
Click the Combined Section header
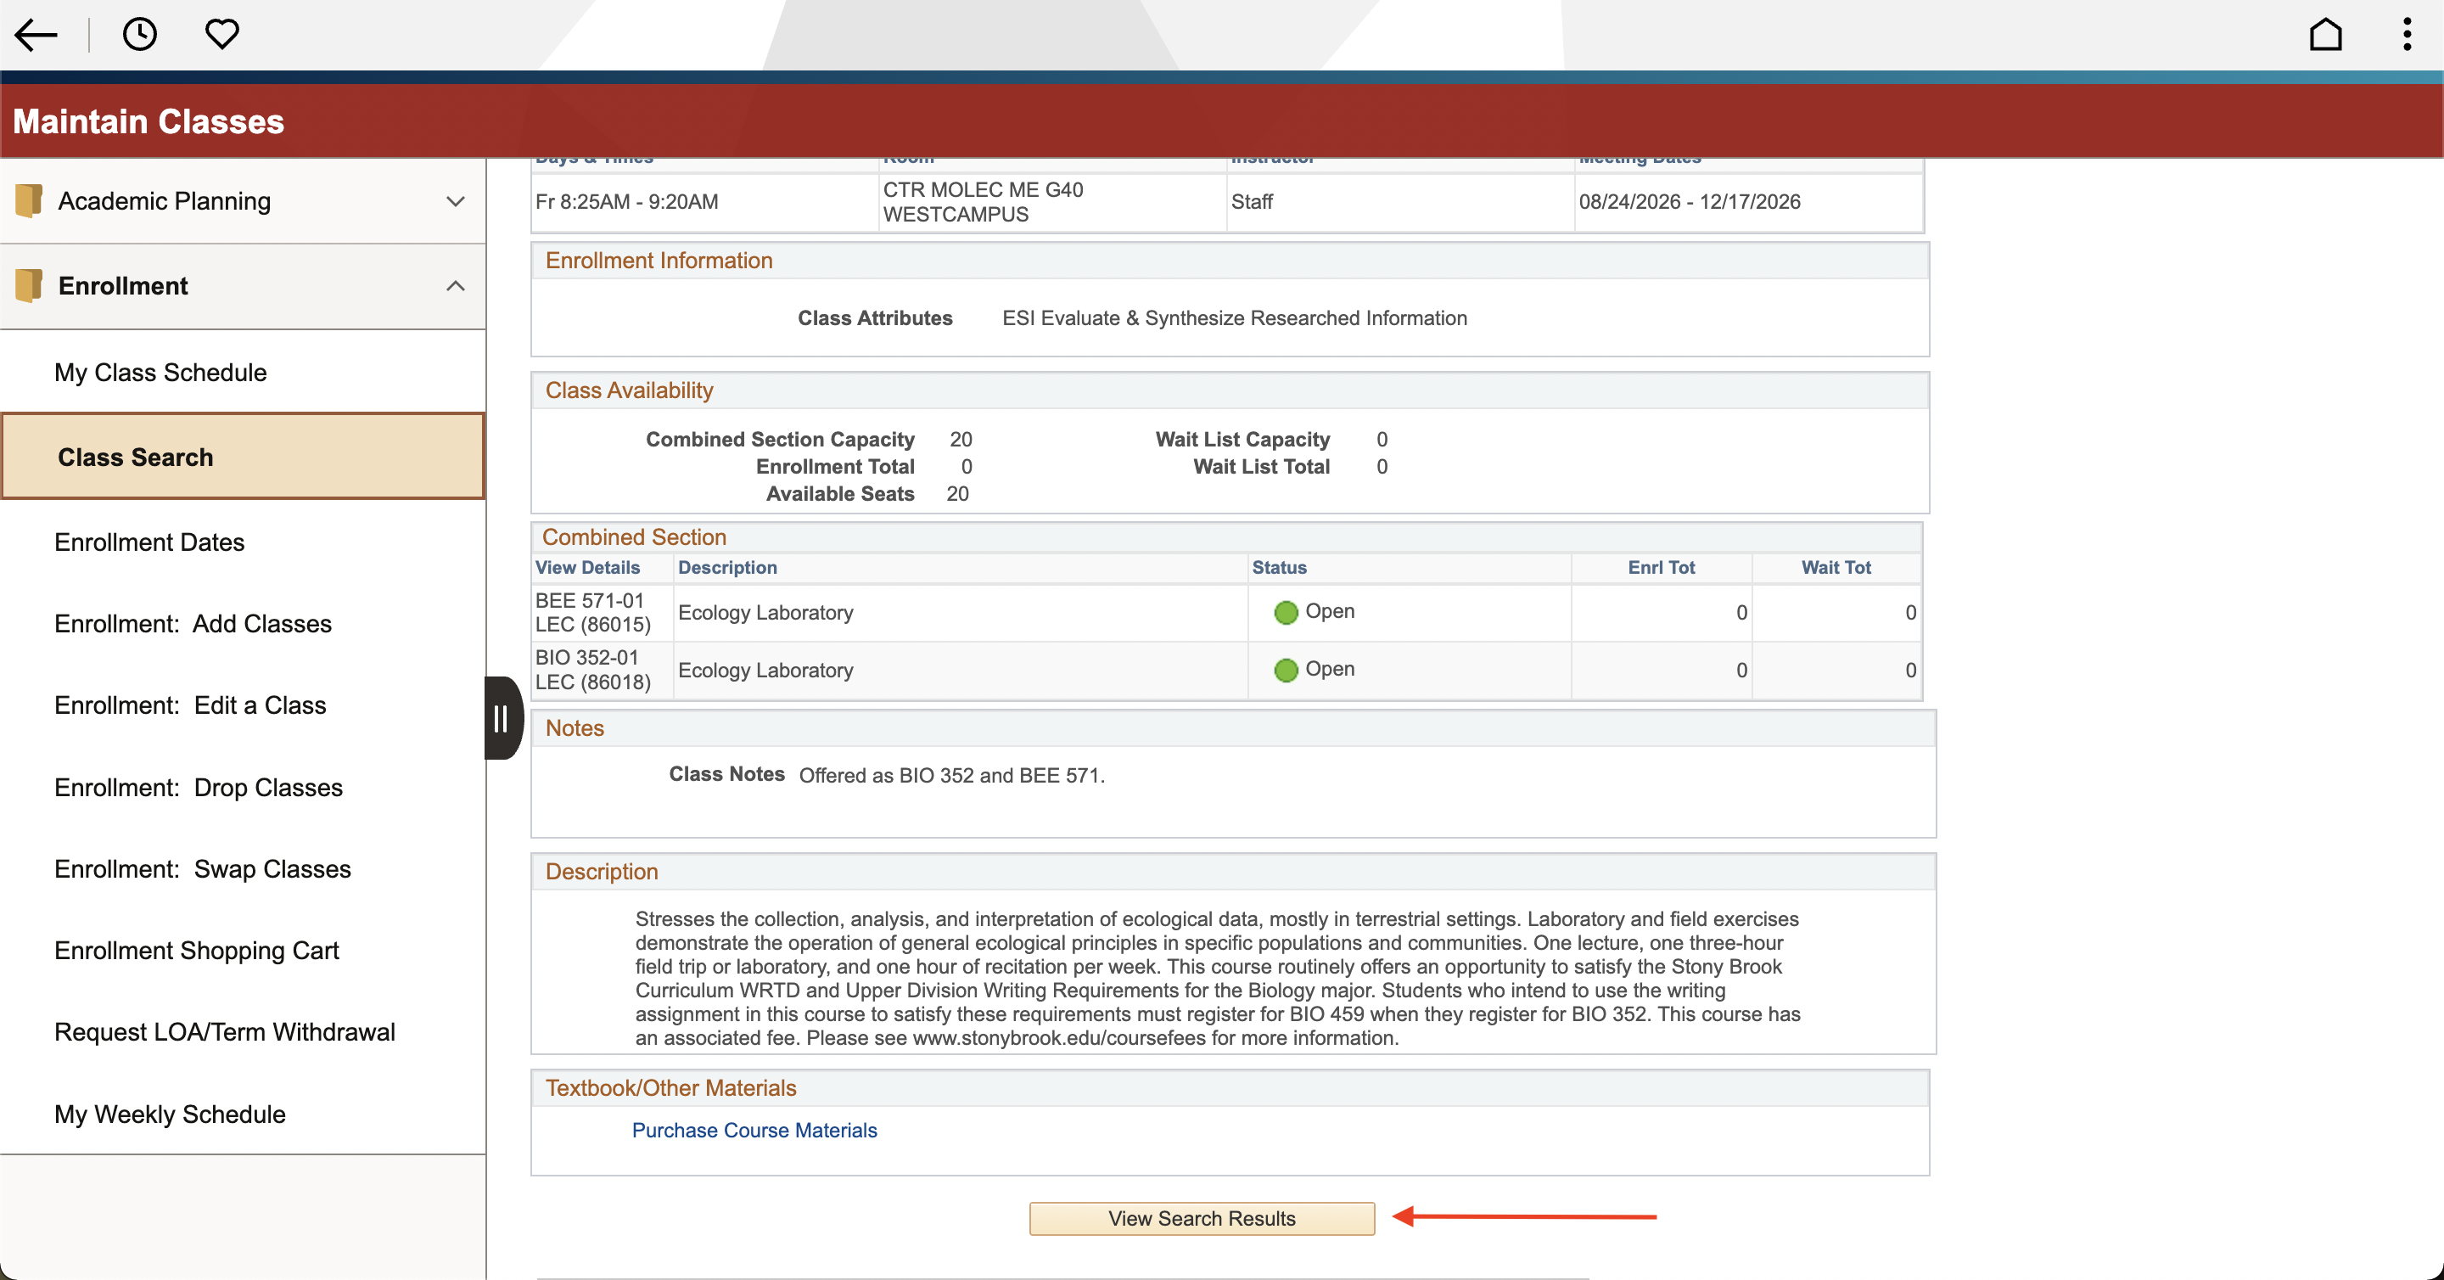634,537
